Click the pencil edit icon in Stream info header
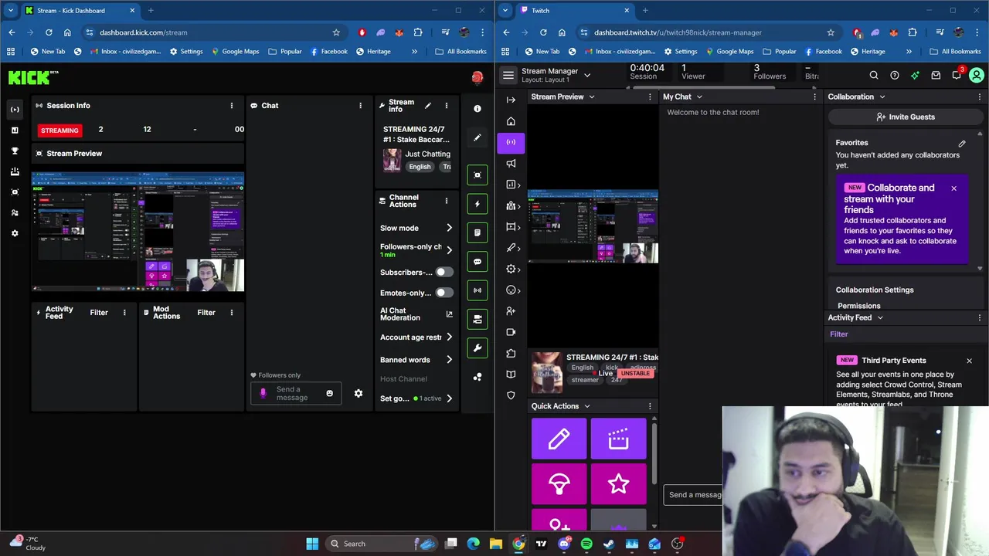Viewport: 989px width, 556px height. [428, 106]
